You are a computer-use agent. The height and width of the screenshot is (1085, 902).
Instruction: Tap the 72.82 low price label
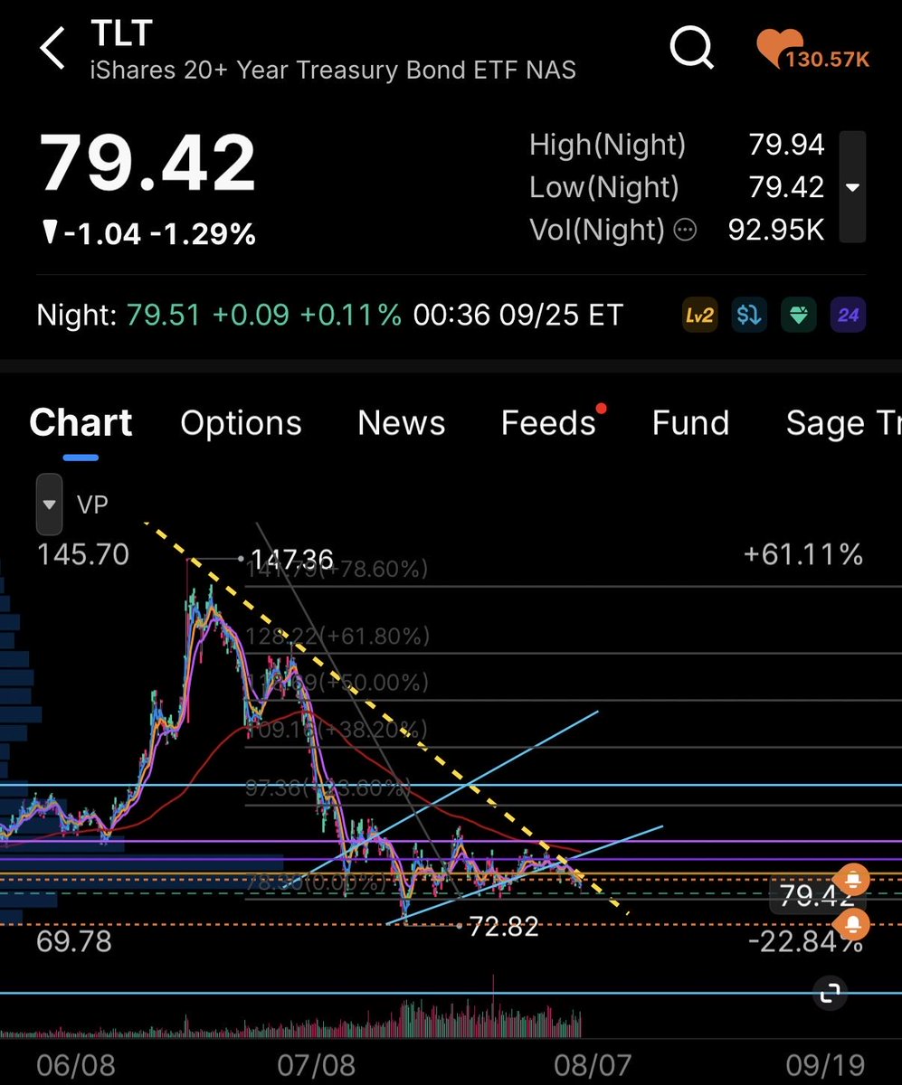click(x=504, y=926)
